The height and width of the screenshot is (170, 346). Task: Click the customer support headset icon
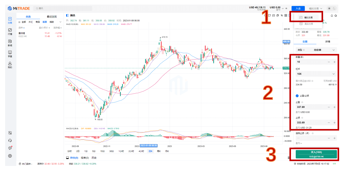[10, 140]
